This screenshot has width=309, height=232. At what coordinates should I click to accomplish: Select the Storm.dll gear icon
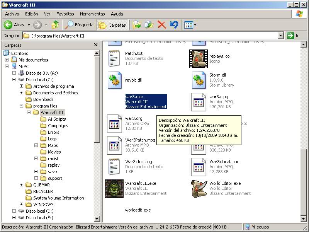(x=199, y=80)
